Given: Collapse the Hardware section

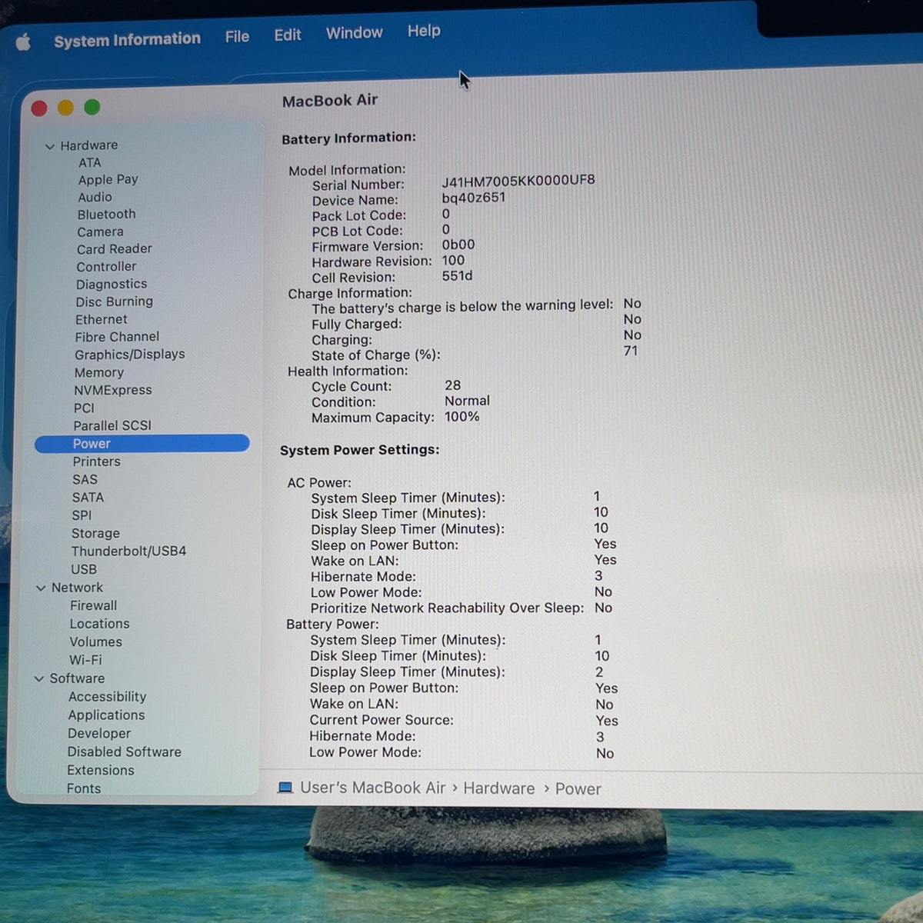Looking at the screenshot, I should [x=49, y=146].
